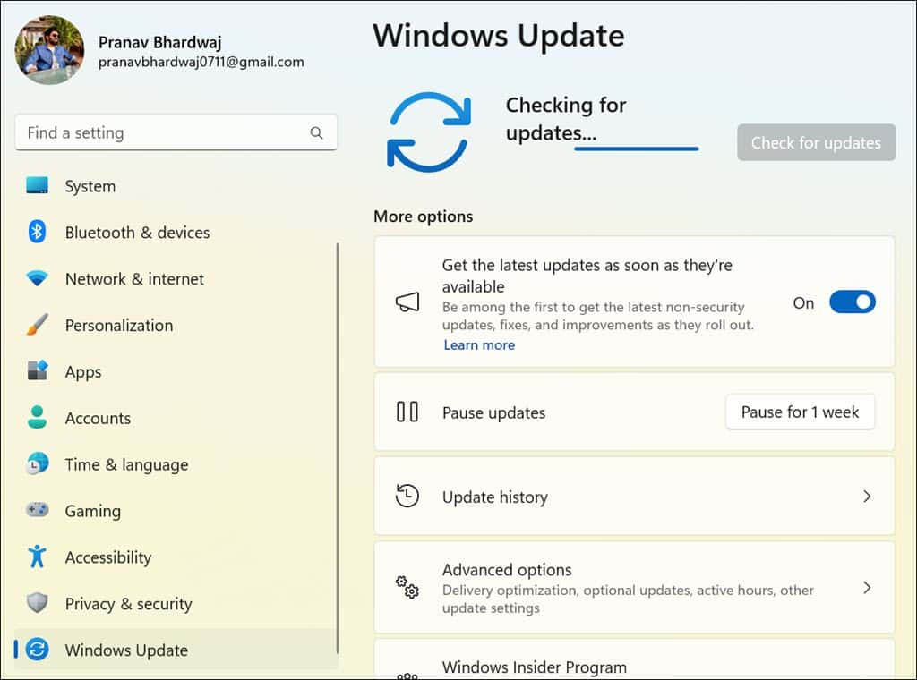Go to Time & language

(176, 463)
